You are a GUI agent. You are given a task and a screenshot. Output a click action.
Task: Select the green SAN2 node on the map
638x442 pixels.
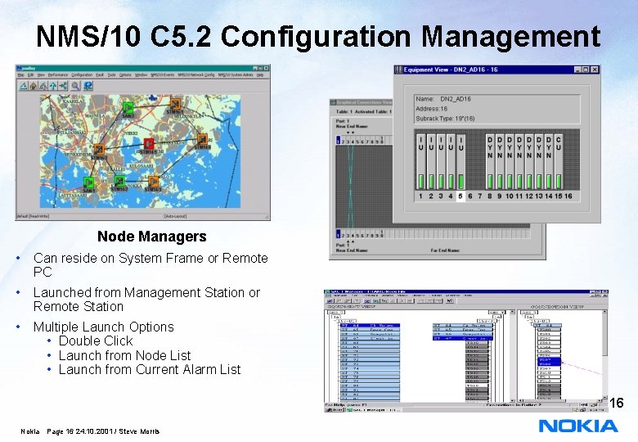[x=128, y=107]
